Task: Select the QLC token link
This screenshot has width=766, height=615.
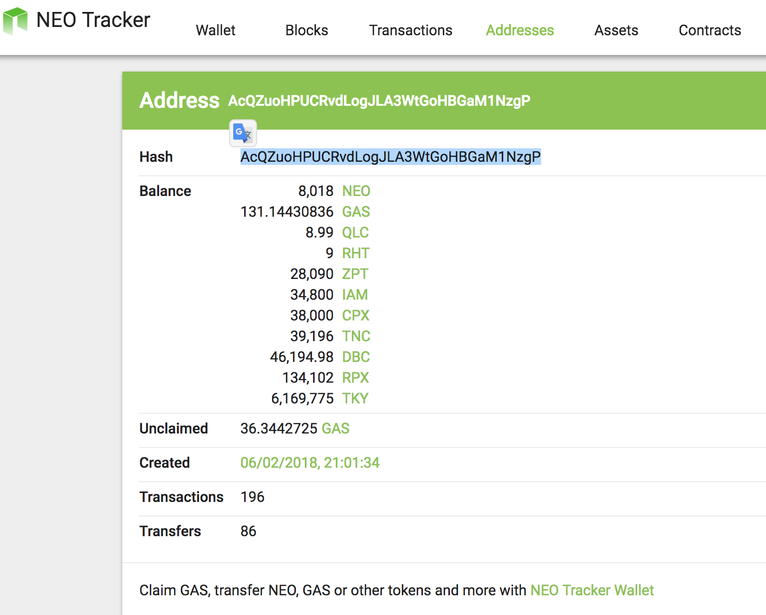Action: [x=356, y=232]
